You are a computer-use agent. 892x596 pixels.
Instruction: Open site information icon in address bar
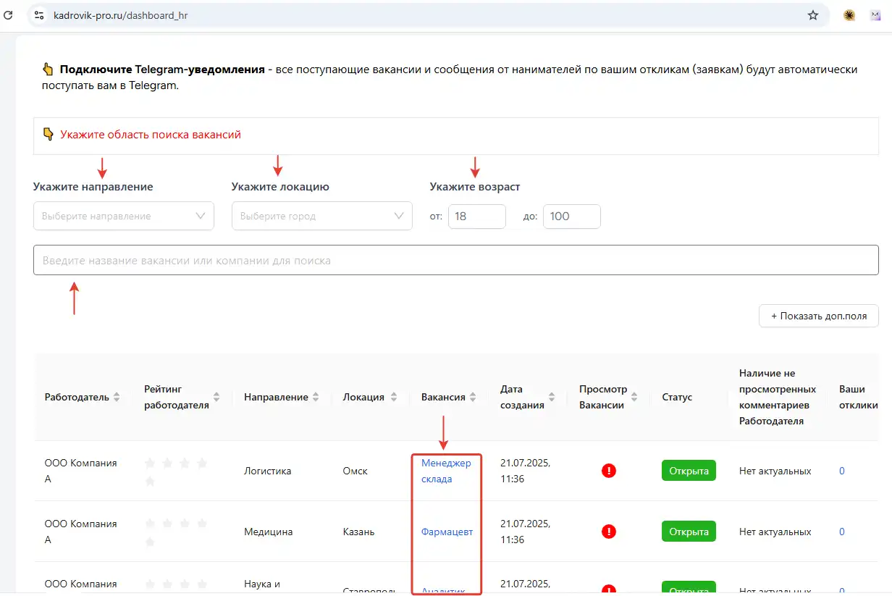[x=39, y=14]
